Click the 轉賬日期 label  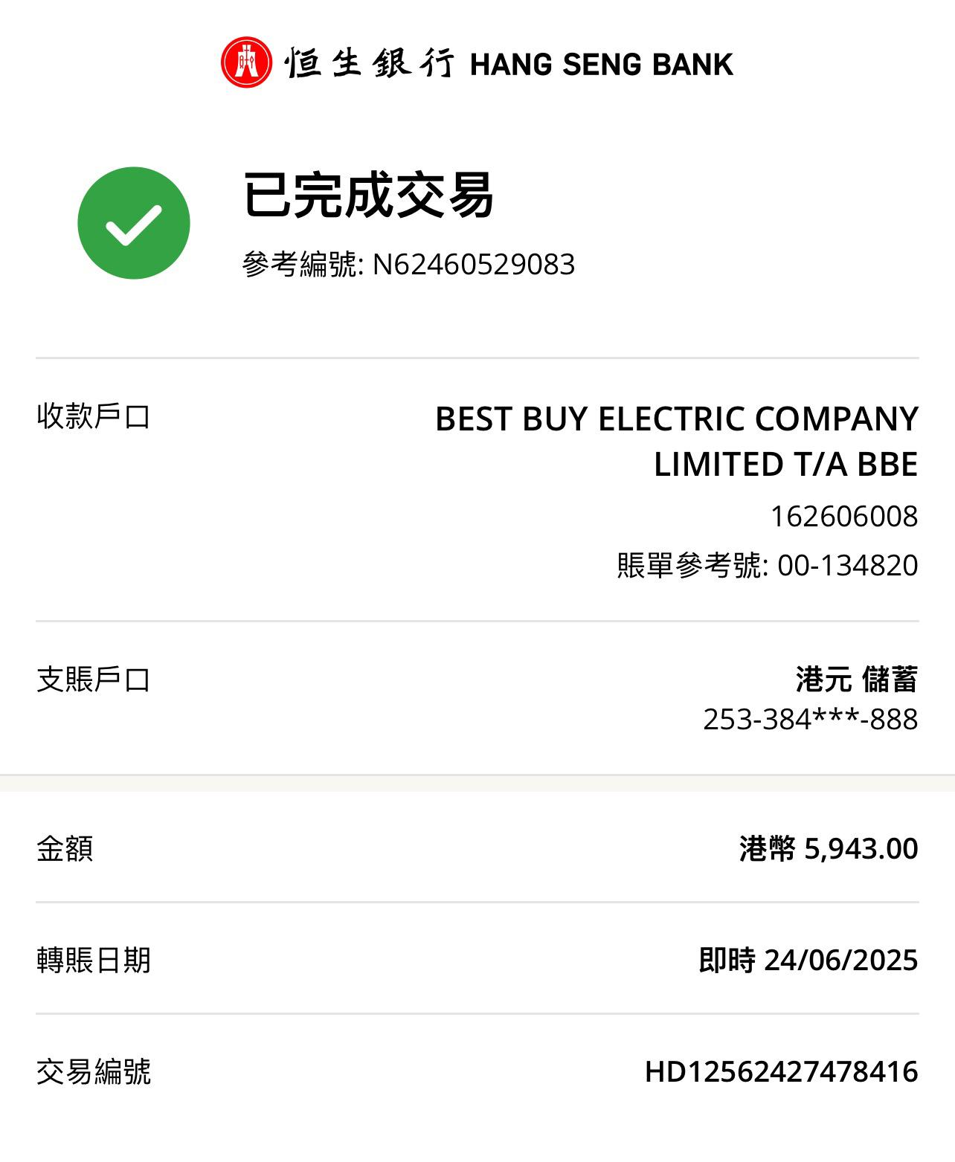[94, 960]
